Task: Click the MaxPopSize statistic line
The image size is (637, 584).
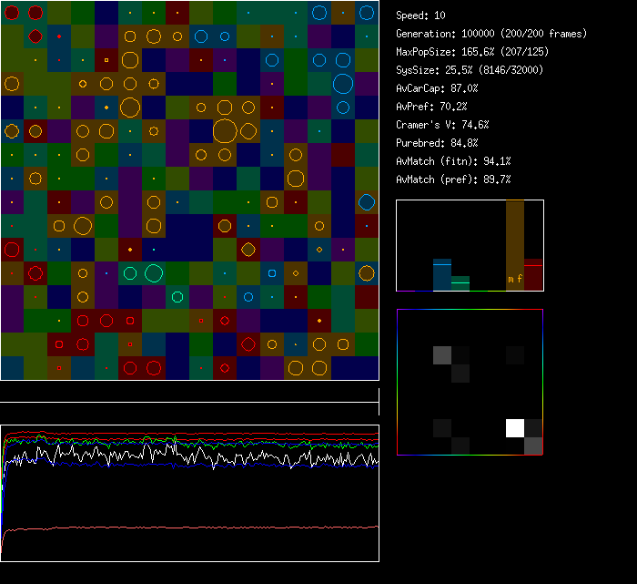Action: point(472,52)
